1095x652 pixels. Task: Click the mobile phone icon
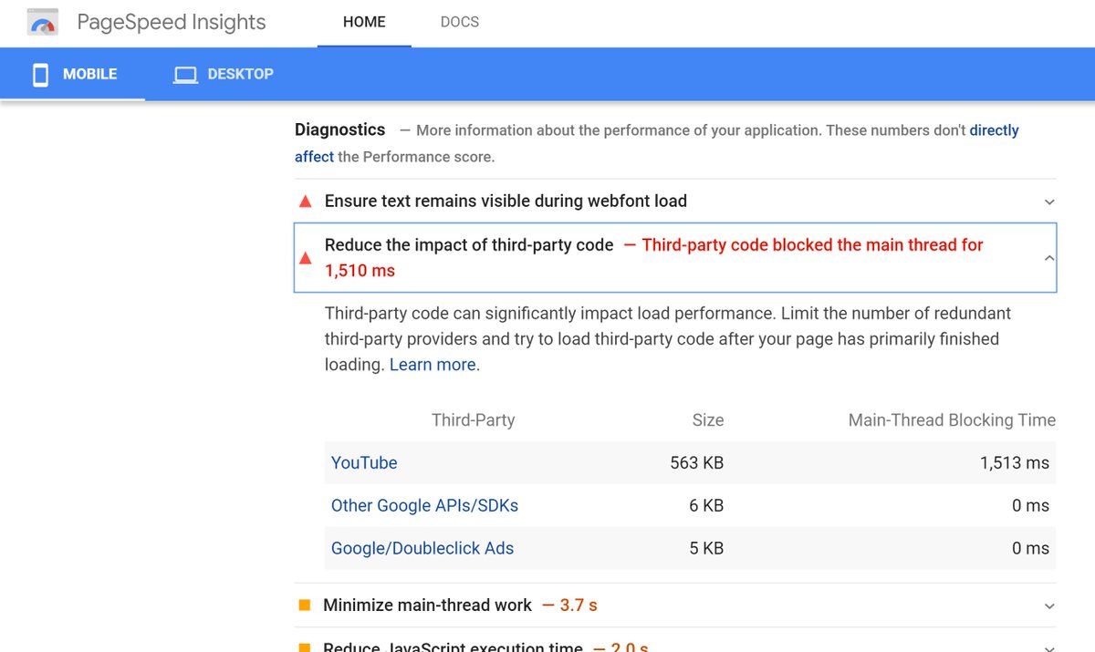tap(40, 75)
